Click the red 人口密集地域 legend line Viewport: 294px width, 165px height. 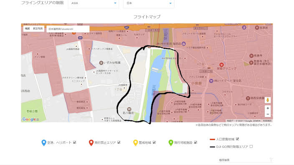click(x=212, y=139)
